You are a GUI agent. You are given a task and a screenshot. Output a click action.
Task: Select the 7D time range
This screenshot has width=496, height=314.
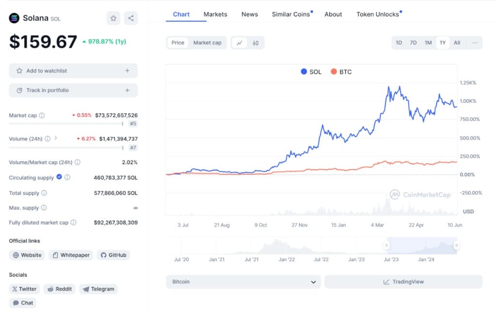[413, 43]
